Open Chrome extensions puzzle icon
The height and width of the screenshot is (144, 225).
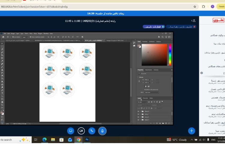(x=203, y=7)
